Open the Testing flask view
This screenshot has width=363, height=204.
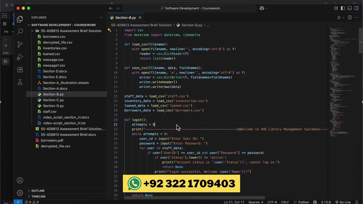(20, 82)
